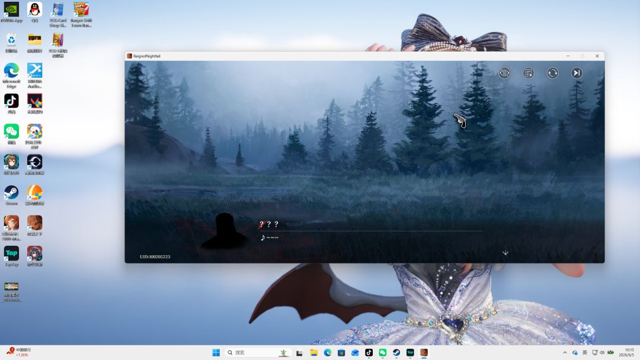Open the TCG desktop shortcut beside the yellow folder
The width and height of the screenshot is (640, 360).
(58, 45)
